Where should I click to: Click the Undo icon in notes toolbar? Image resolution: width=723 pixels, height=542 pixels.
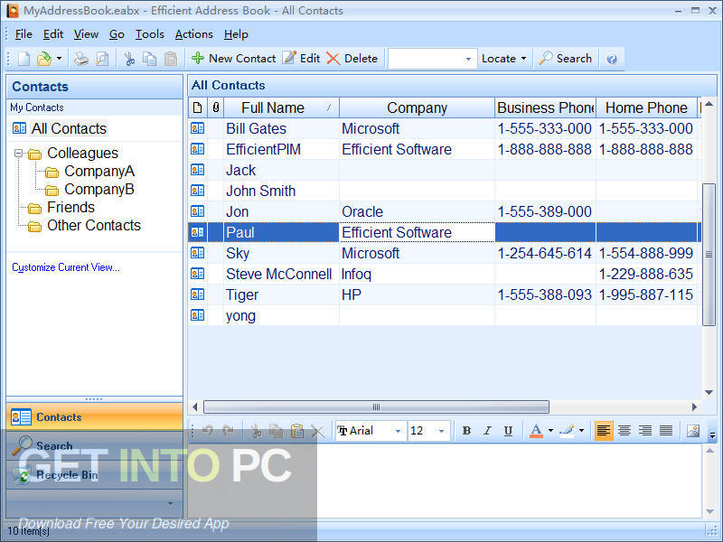tap(208, 431)
